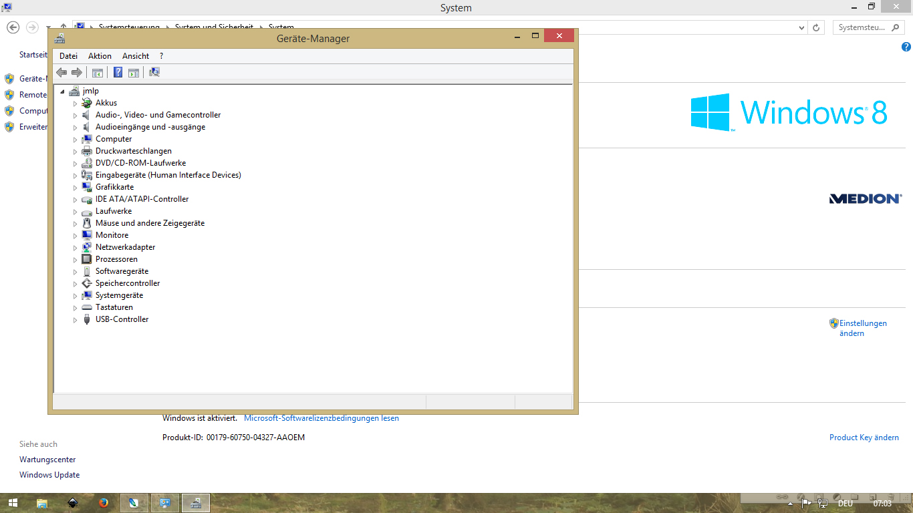Show hidden tray icons arrow

pyautogui.click(x=790, y=504)
